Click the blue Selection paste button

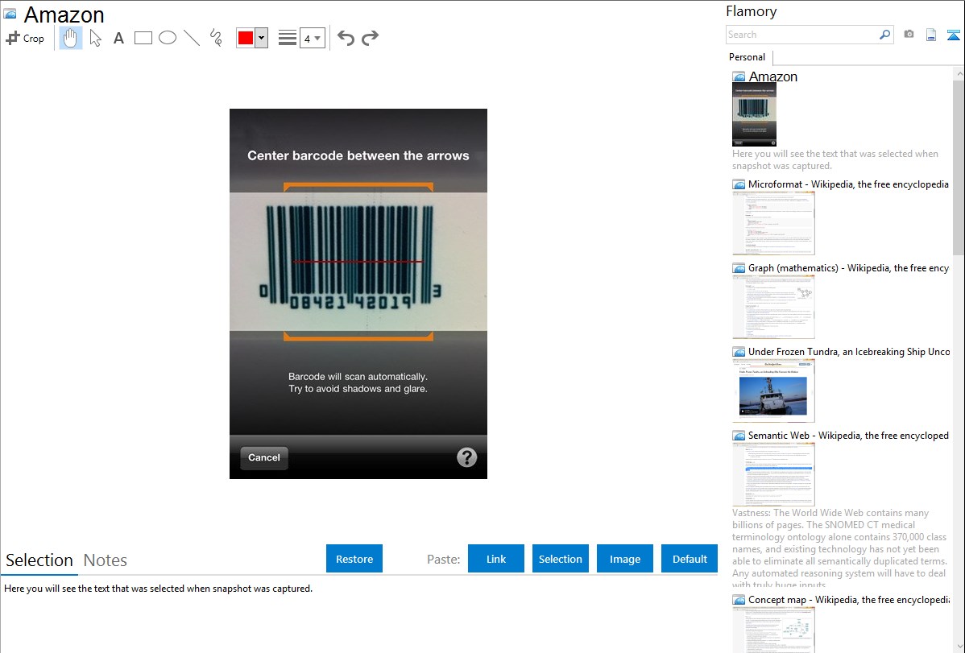point(561,559)
